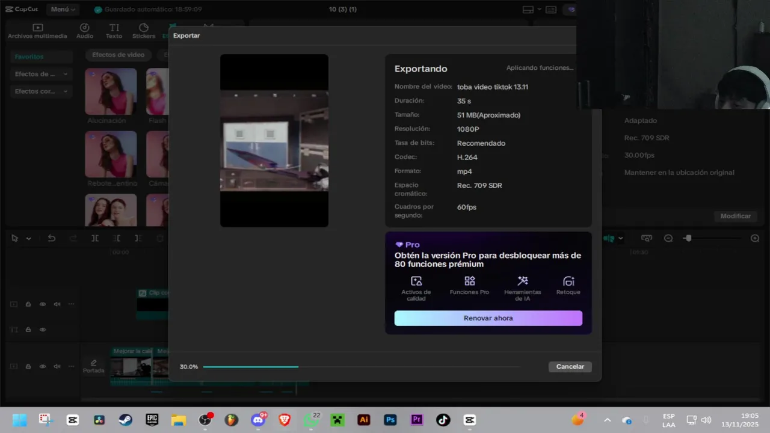
Task: Hide the top overlay video track
Action: (43, 304)
